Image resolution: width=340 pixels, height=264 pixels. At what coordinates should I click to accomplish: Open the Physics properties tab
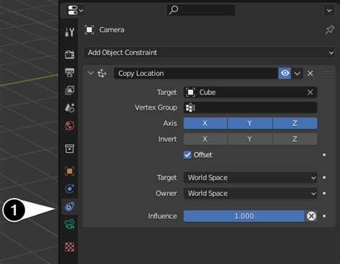[x=70, y=189]
